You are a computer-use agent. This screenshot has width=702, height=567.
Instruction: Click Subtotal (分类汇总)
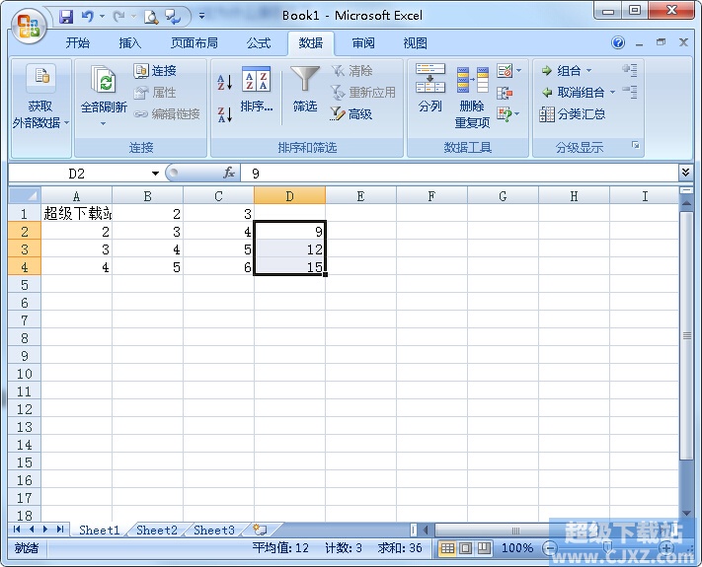tap(573, 114)
